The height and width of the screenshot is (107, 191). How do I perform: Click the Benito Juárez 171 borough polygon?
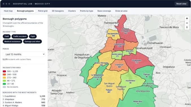117,55
